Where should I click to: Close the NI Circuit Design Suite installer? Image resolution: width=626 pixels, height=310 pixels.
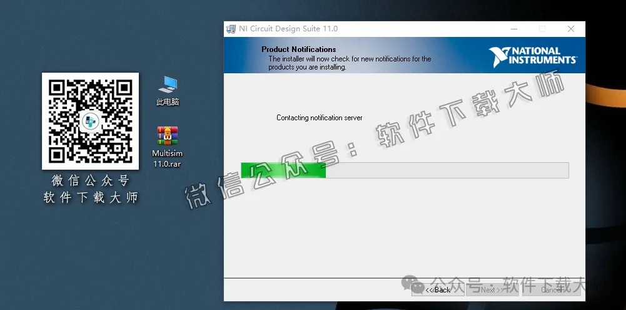coord(571,29)
